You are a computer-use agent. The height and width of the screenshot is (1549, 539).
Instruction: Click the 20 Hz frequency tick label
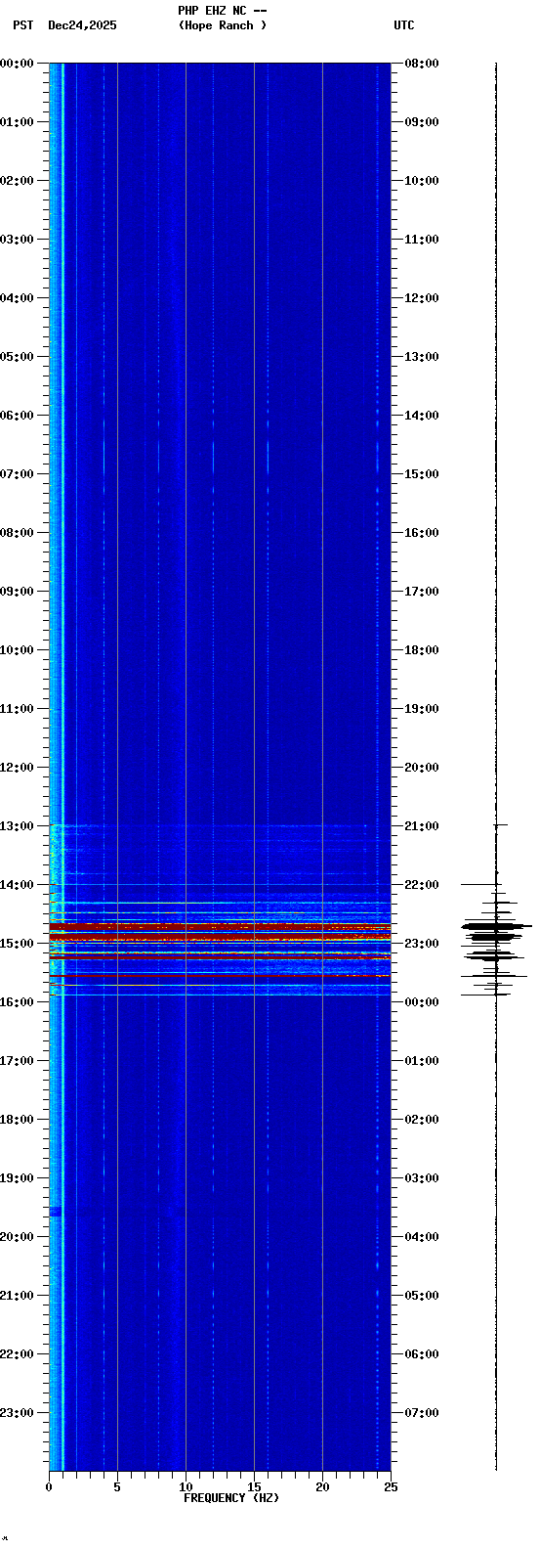(x=322, y=1487)
